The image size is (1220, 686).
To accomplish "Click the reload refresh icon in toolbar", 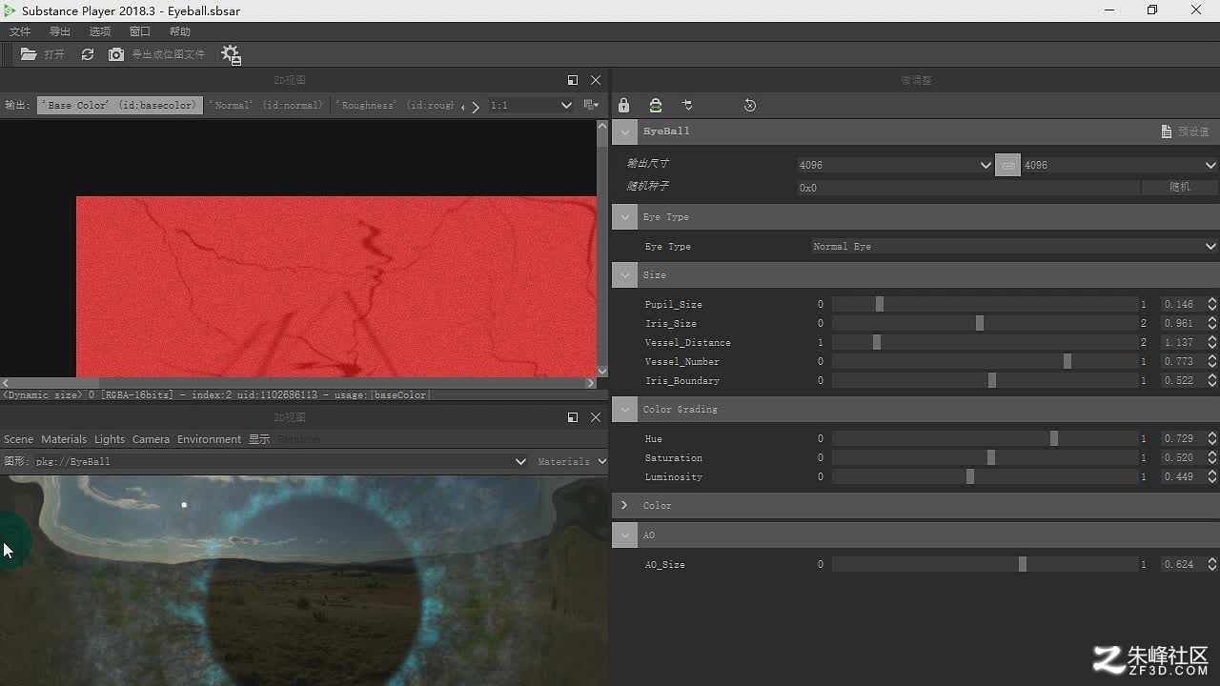I will point(88,54).
